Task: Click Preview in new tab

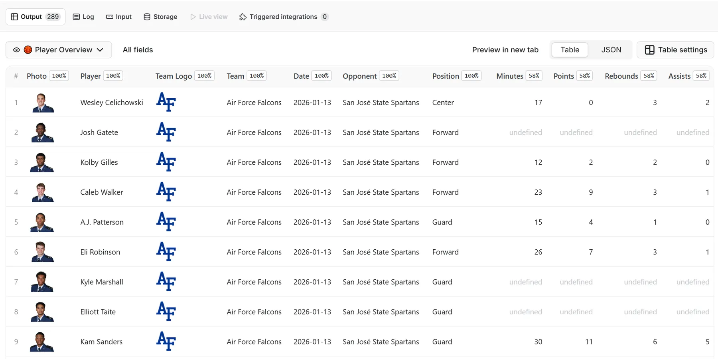Action: (x=505, y=50)
